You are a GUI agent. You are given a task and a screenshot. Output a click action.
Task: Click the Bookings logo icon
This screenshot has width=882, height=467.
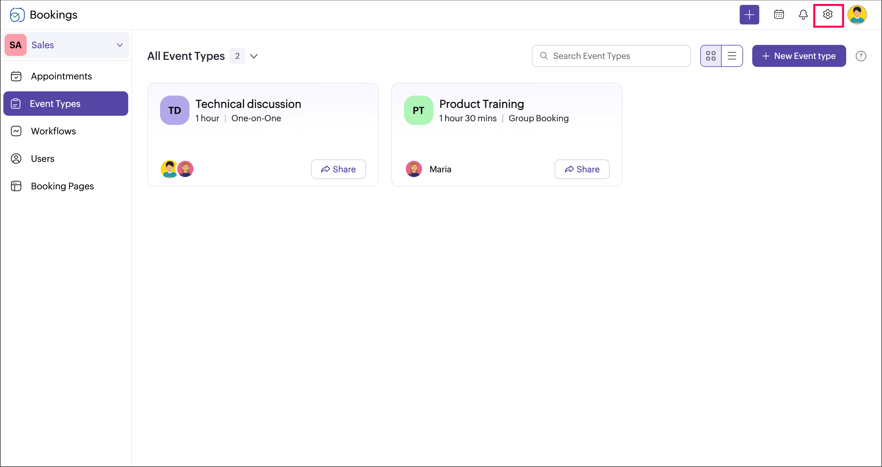[x=17, y=15]
